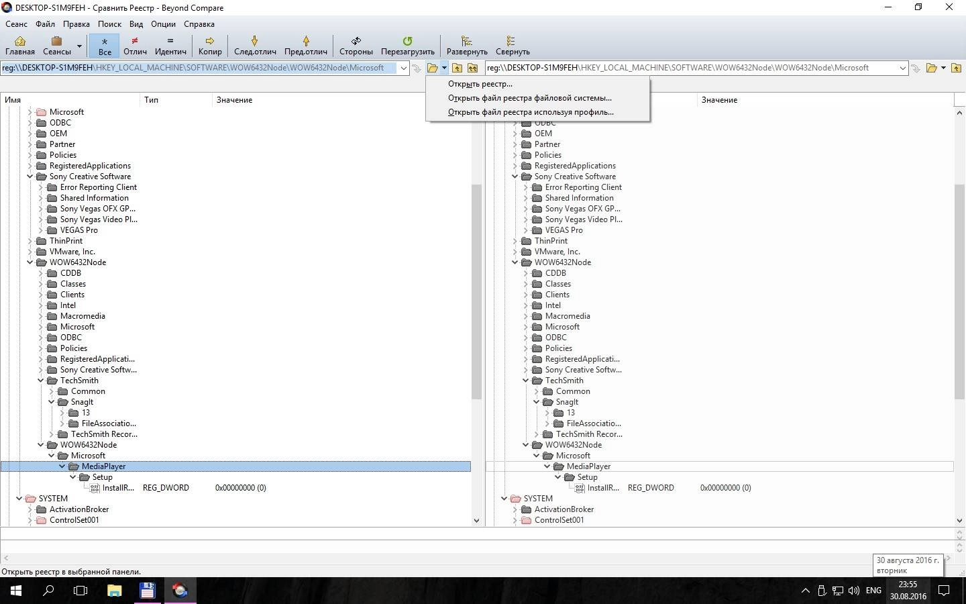Viewport: 966px width, 604px height.
Task: Select right ActivationBroker key
Action: pos(563,509)
